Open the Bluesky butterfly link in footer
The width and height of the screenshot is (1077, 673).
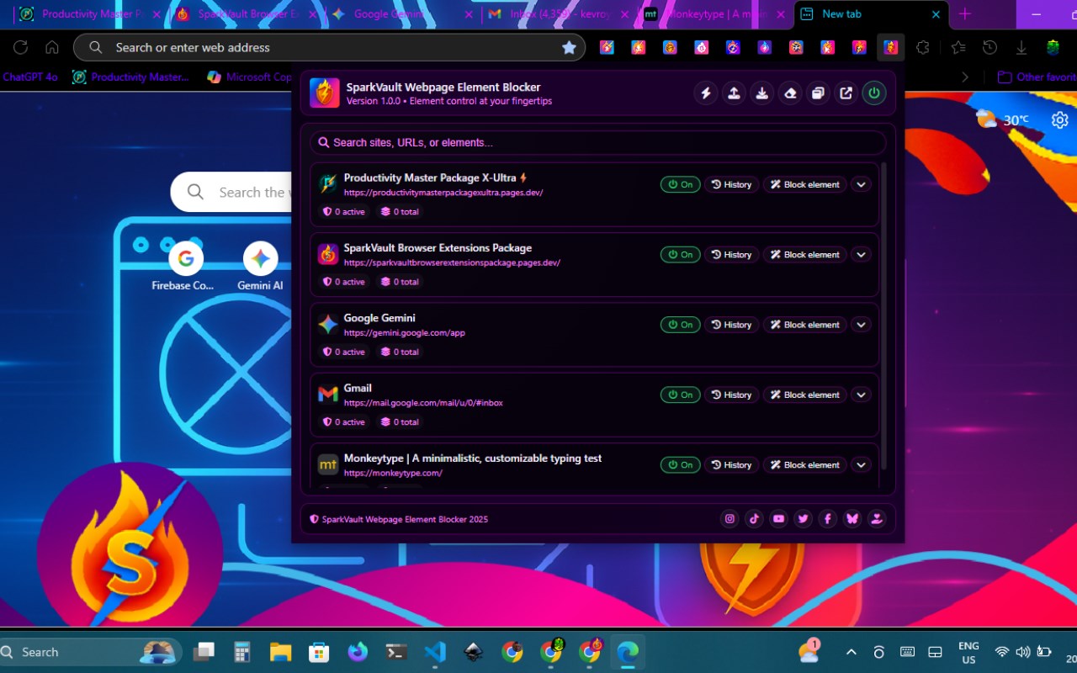tap(852, 519)
